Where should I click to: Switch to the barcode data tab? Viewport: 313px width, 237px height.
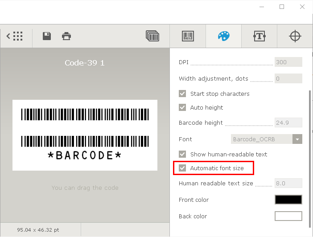pyautogui.click(x=188, y=36)
